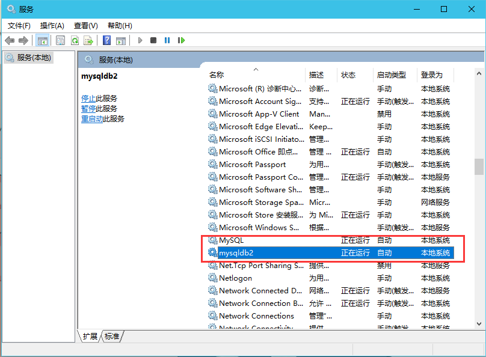Open the 操作(A) menu
Screen dimensions: 486x357
52,26
